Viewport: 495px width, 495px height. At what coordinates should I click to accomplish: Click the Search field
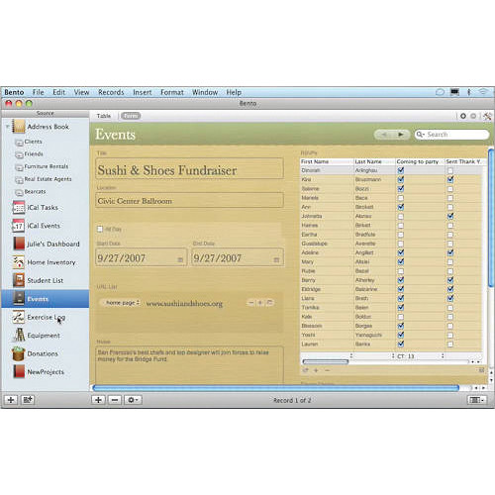[451, 135]
